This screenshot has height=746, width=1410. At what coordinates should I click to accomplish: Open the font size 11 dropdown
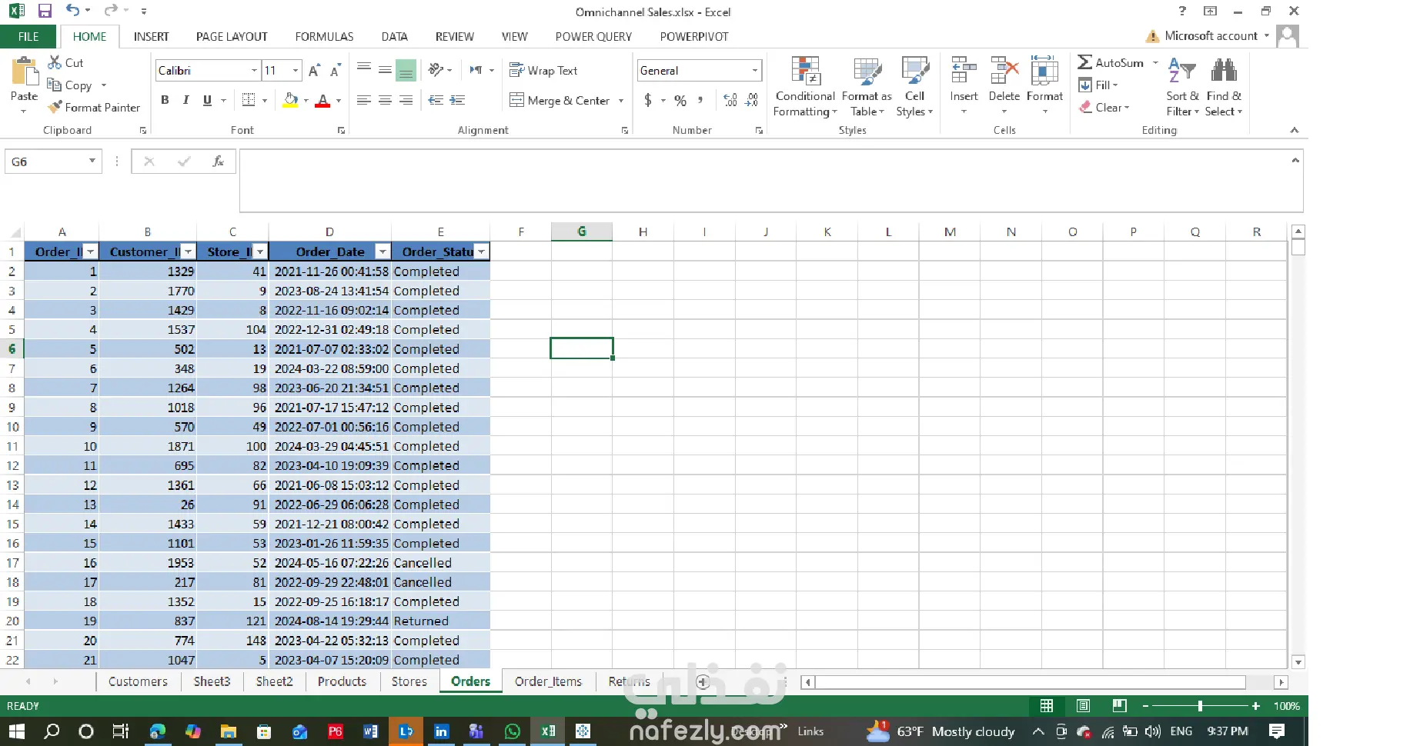point(296,71)
